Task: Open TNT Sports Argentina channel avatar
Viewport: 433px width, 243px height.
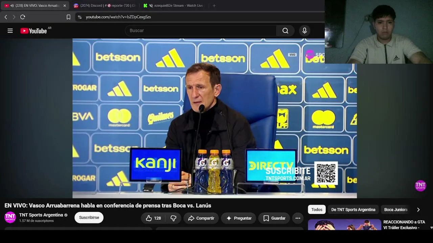Action: (x=10, y=217)
